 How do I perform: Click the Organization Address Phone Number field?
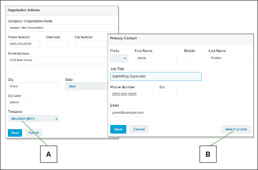pyautogui.click(x=24, y=44)
